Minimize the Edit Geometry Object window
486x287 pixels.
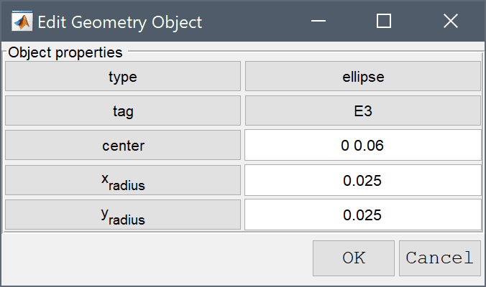click(x=318, y=21)
